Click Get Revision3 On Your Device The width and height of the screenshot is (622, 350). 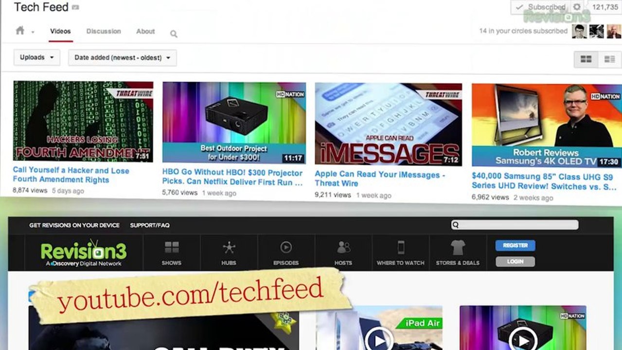click(x=74, y=225)
